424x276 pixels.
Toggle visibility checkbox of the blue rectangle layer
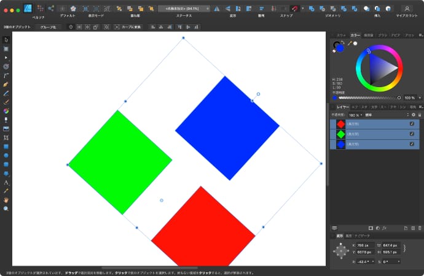(412, 144)
